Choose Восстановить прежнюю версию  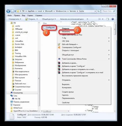[x=75, y=76]
